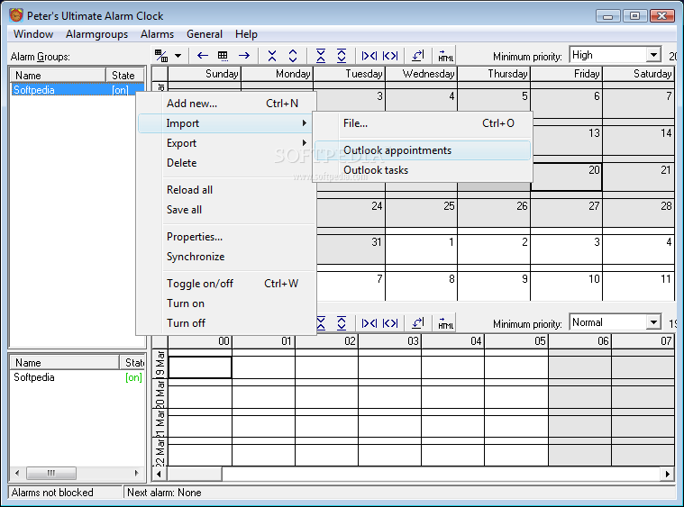Viewport: 684px width, 507px height.
Task: Select Outlook tasks in Import submenu
Action: click(x=423, y=170)
